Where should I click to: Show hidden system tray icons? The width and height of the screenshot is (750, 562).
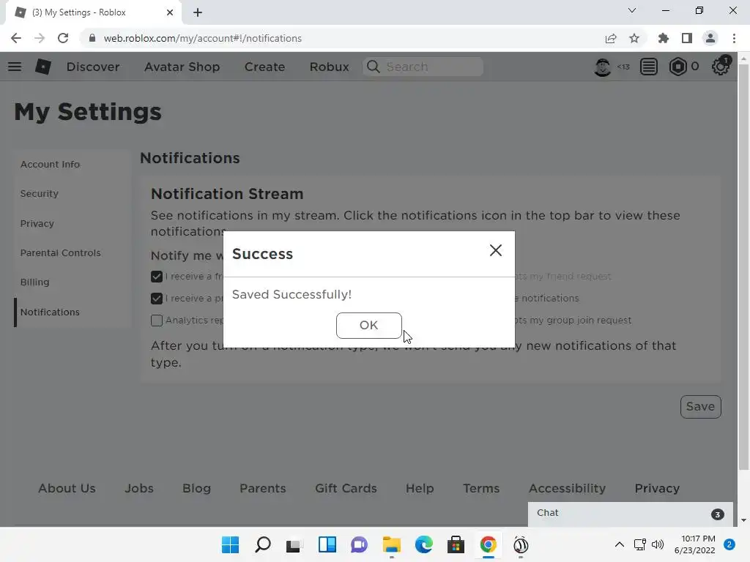pyautogui.click(x=620, y=544)
